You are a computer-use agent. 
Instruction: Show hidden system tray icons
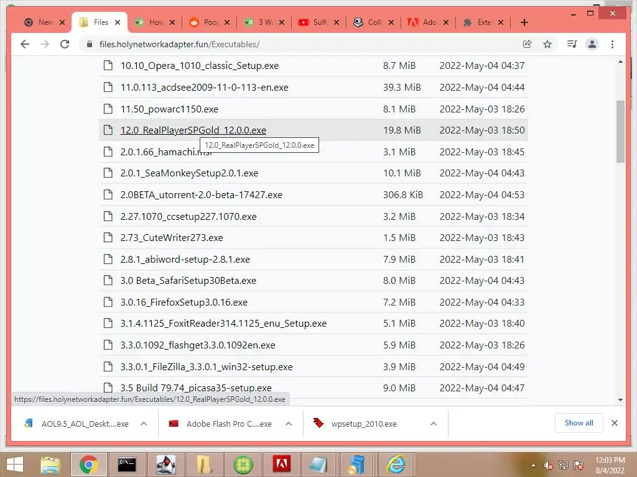(533, 465)
